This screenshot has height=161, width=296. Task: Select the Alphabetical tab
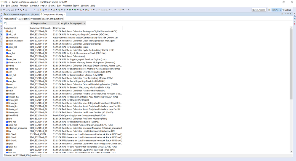click(10, 19)
